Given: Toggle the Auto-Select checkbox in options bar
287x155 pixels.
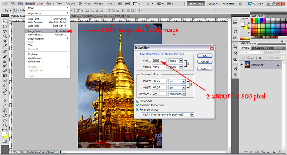Looking at the screenshot, I should 16,10.
